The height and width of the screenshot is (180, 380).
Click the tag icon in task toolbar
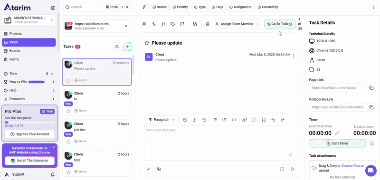point(173,24)
